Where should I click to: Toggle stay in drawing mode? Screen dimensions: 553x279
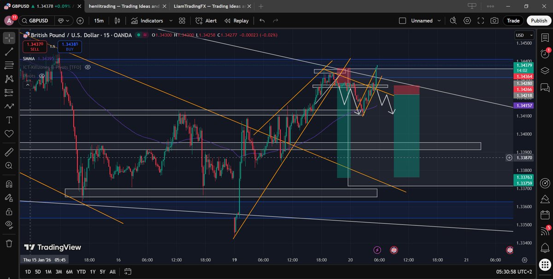(9, 198)
